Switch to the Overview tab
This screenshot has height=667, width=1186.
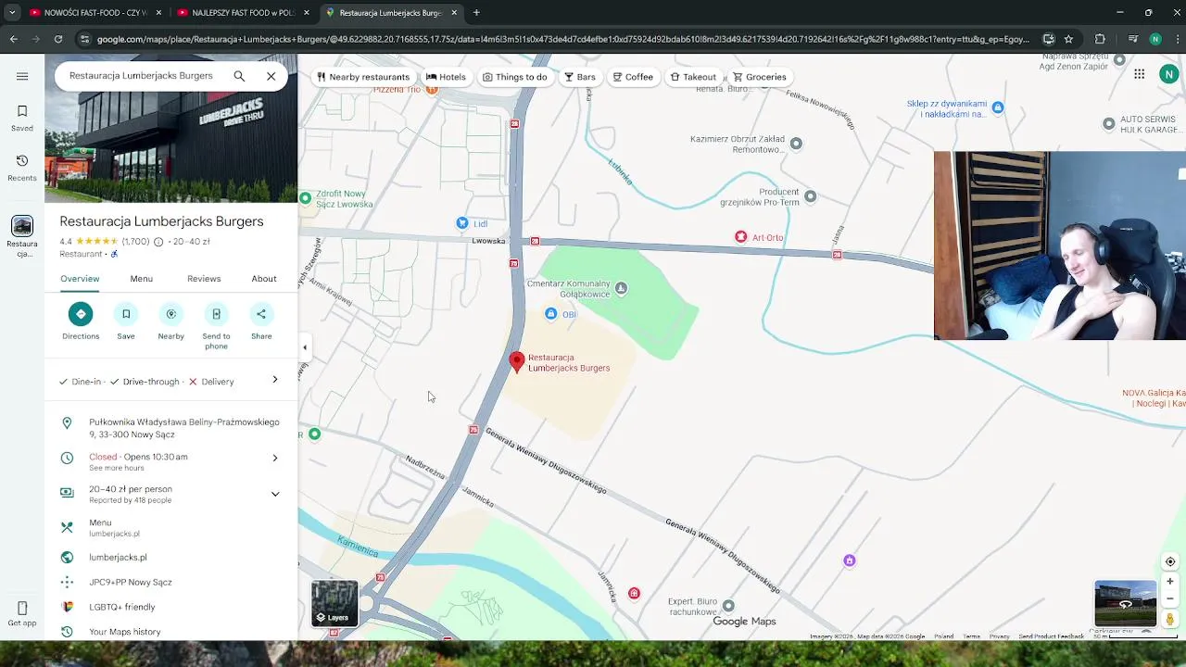(80, 279)
